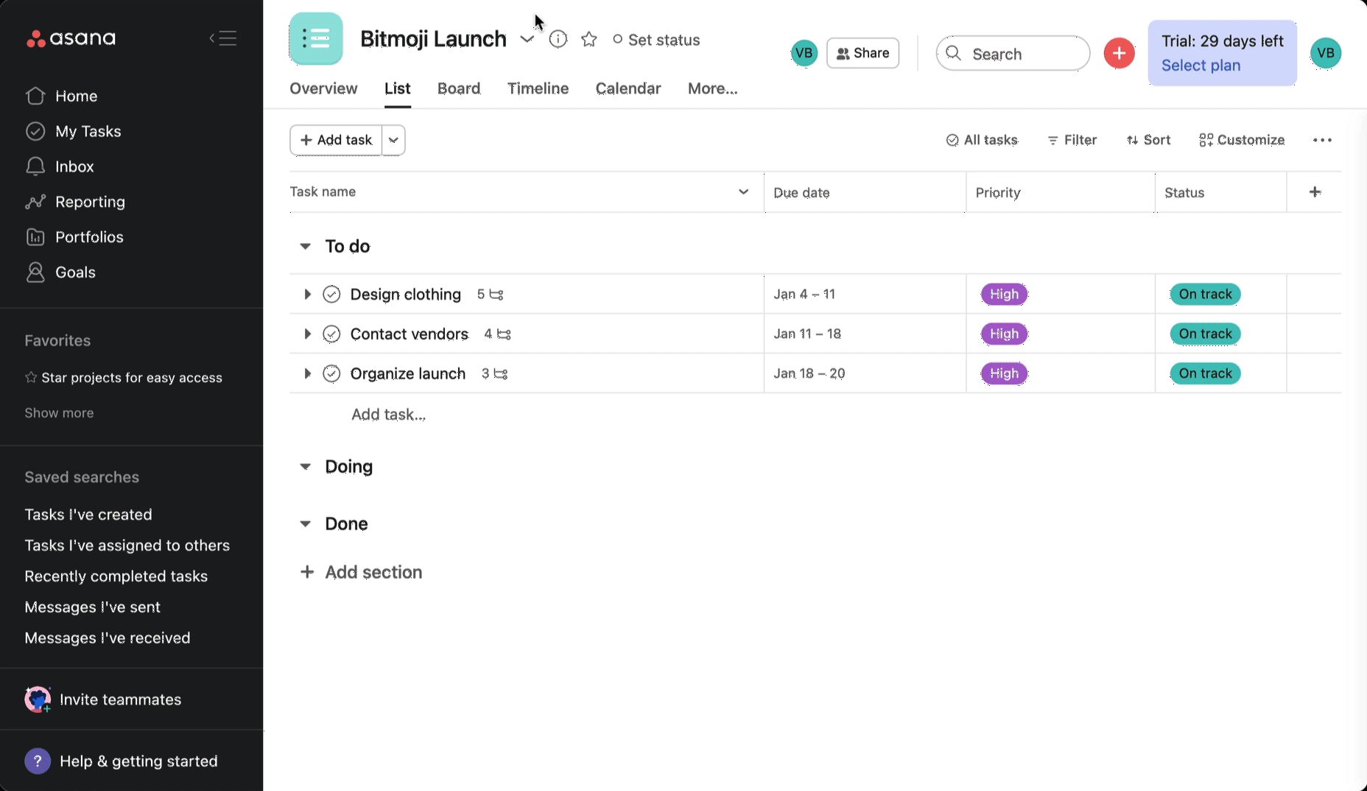The height and width of the screenshot is (791, 1367).
Task: Click On track status for Organize launch
Action: 1205,374
